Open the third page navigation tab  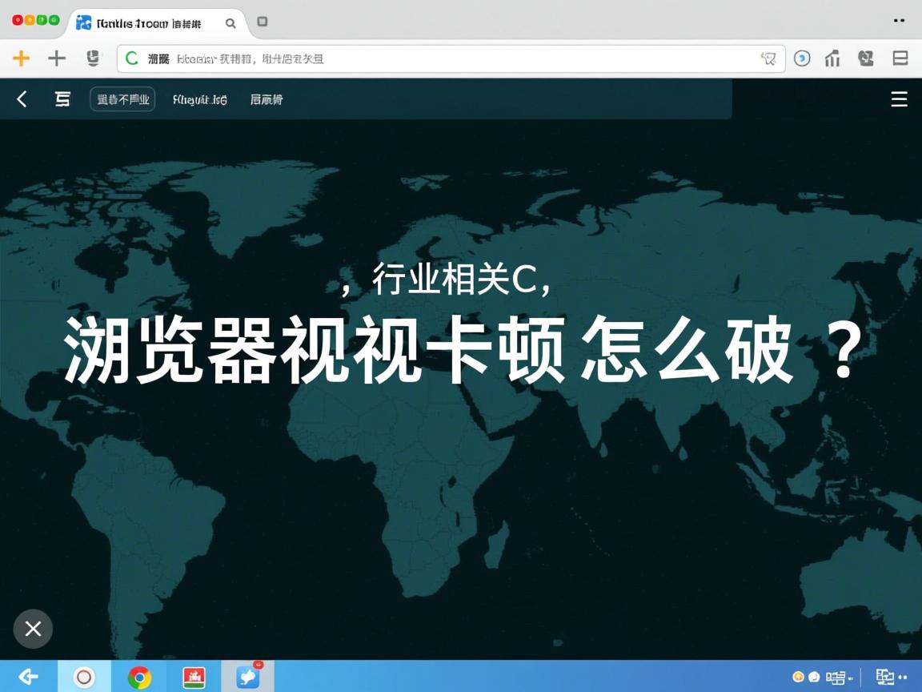coord(267,99)
